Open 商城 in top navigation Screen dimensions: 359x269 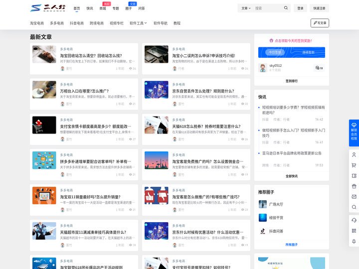(103, 8)
